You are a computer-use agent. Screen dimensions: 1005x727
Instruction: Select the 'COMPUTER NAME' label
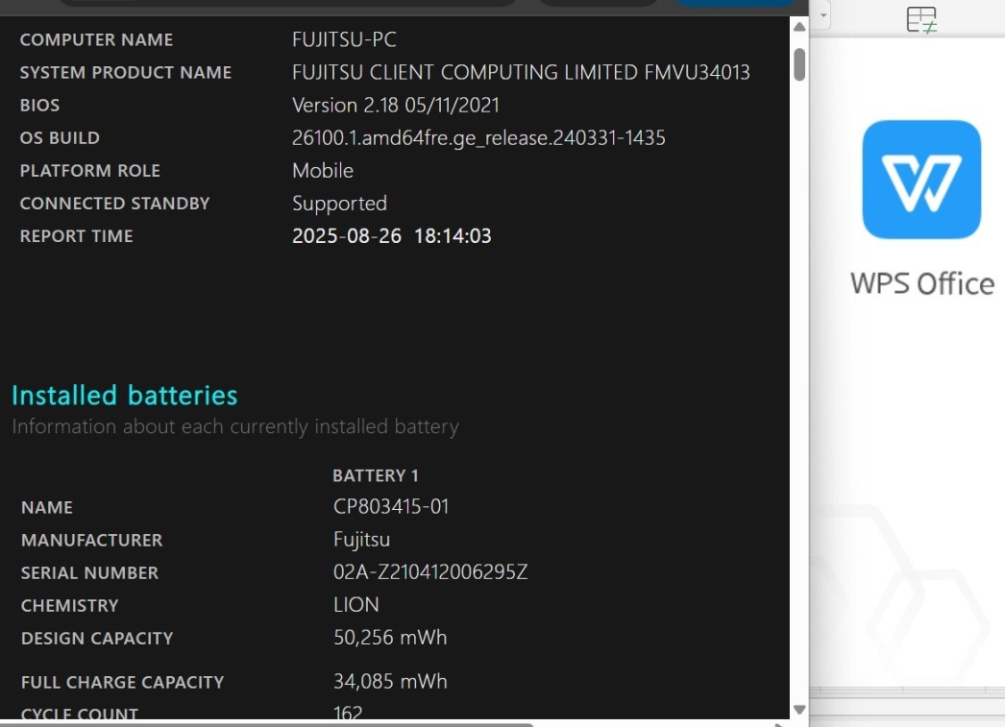click(x=96, y=39)
